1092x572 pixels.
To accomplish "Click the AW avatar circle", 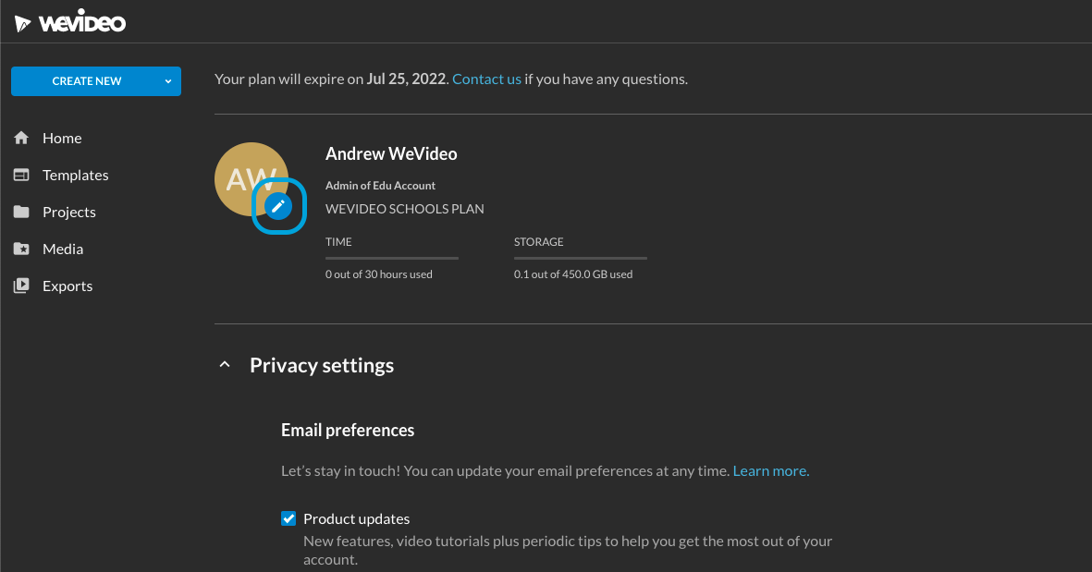I will pos(252,179).
